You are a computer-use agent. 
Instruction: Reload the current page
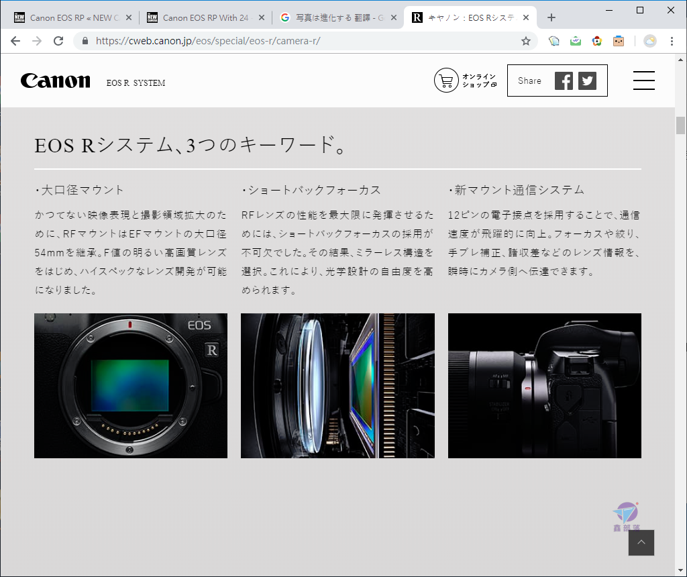point(58,41)
